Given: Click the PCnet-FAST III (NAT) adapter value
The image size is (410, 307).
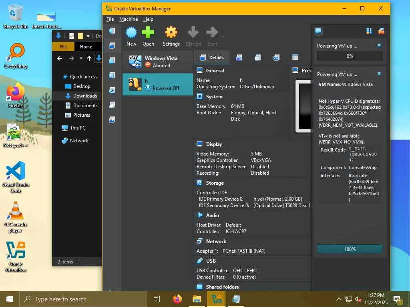Looking at the screenshot, I should click(244, 251).
